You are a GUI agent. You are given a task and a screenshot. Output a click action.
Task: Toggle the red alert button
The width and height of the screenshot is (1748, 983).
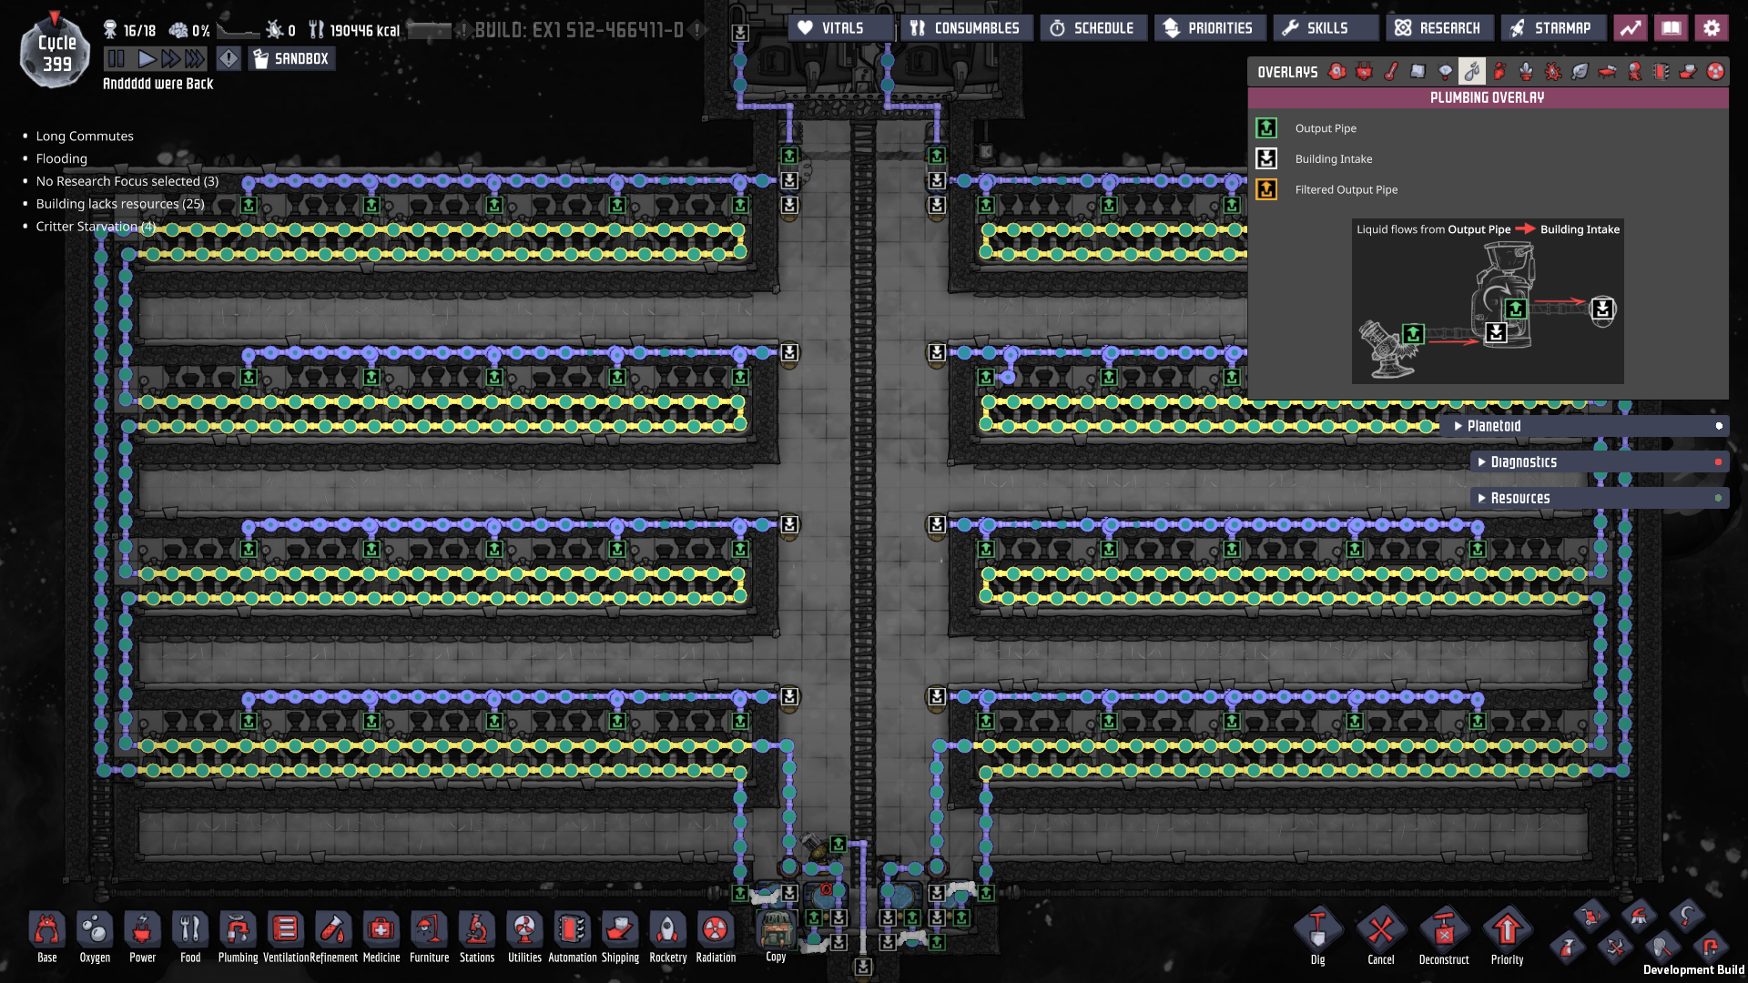[x=229, y=59]
